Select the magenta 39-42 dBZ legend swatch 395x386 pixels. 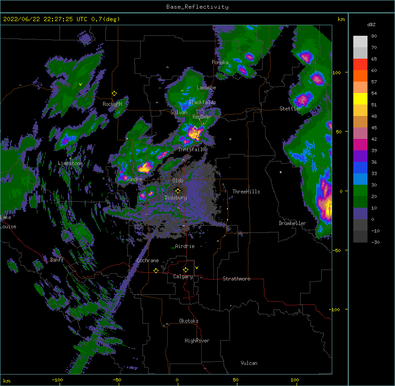(360, 144)
